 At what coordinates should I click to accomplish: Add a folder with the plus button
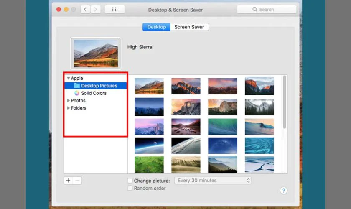(x=68, y=180)
